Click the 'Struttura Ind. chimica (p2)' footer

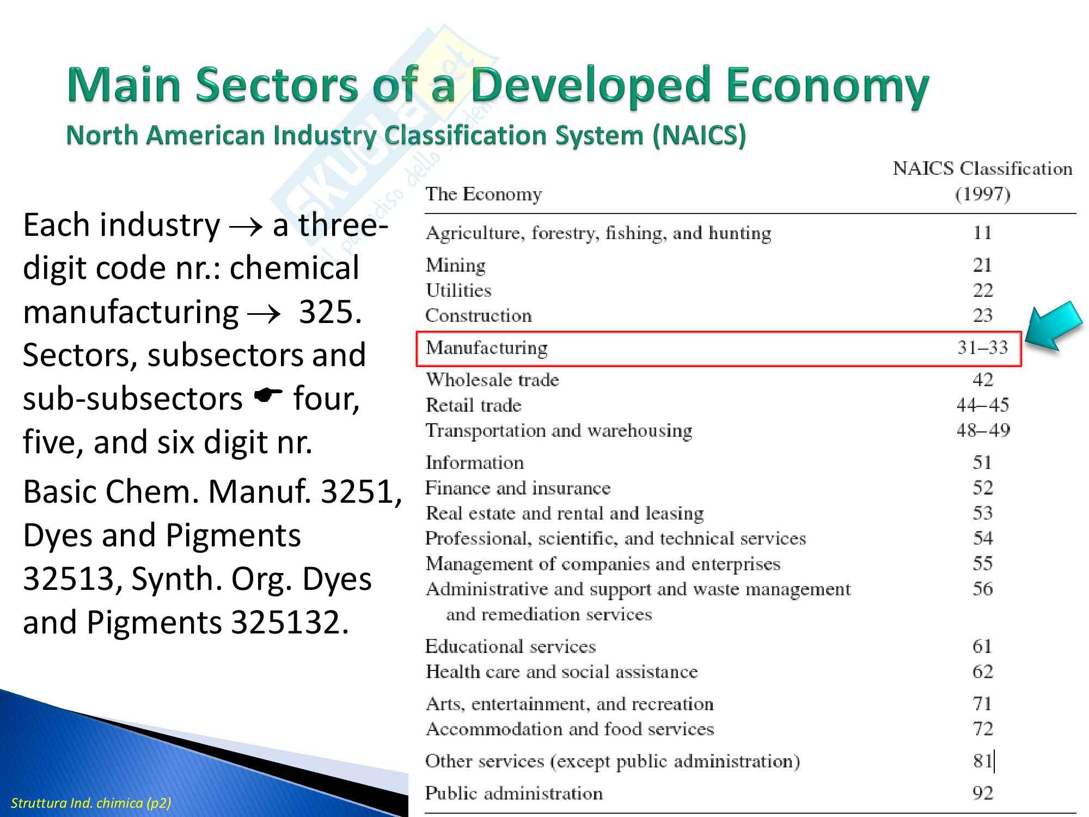[x=91, y=803]
